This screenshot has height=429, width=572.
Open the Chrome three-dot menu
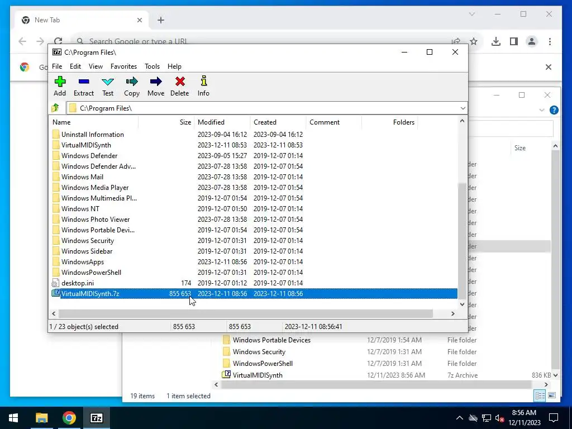click(550, 41)
